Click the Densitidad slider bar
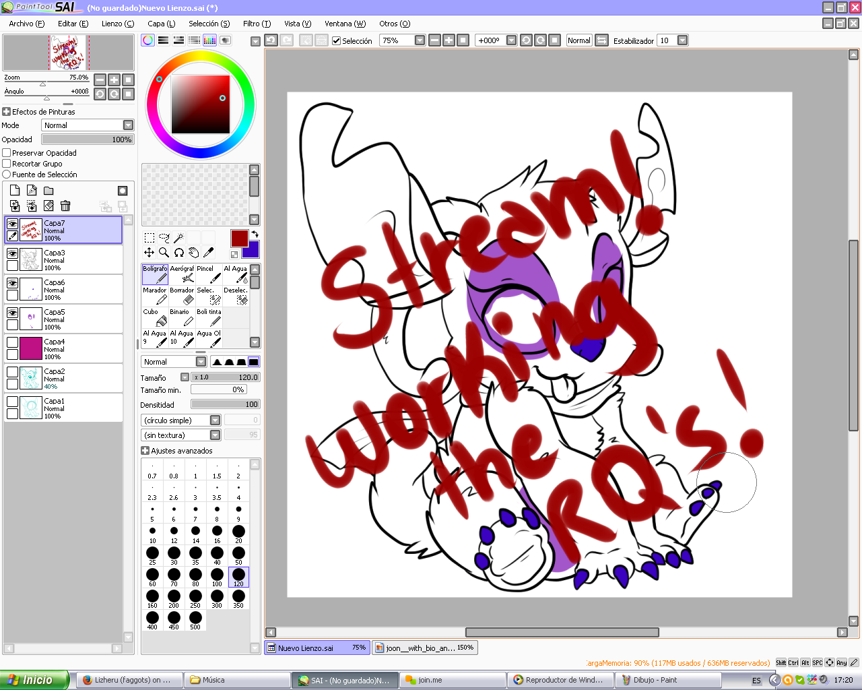The image size is (862, 690). pos(225,404)
